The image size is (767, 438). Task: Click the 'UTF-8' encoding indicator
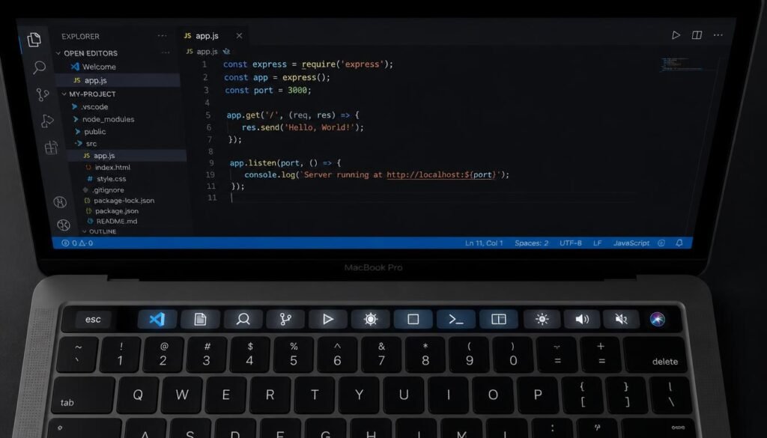click(570, 243)
